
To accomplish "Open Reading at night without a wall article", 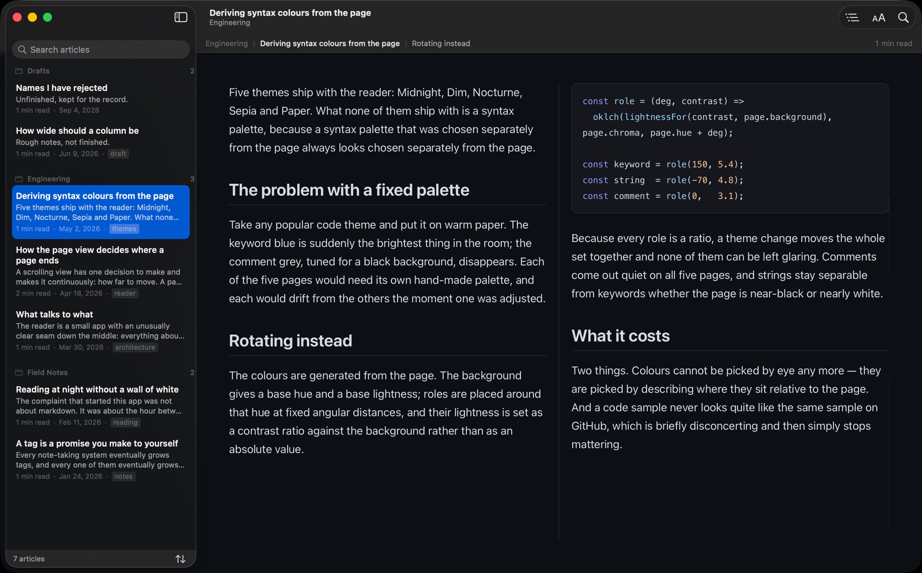I will tap(101, 406).
